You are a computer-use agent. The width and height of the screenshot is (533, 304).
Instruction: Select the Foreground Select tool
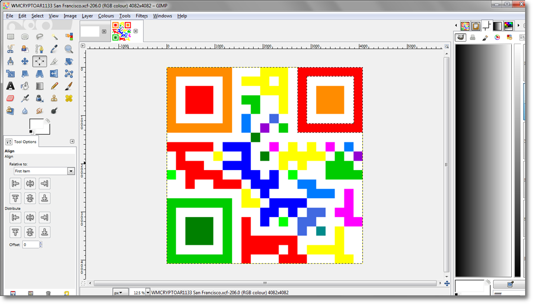coord(25,49)
